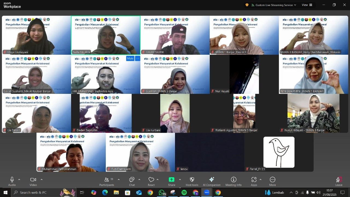Click the Leave meeting button
The height and width of the screenshot is (197, 350).
pos(339,180)
